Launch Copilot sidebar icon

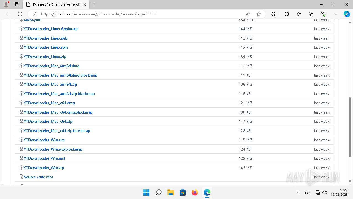347,14
